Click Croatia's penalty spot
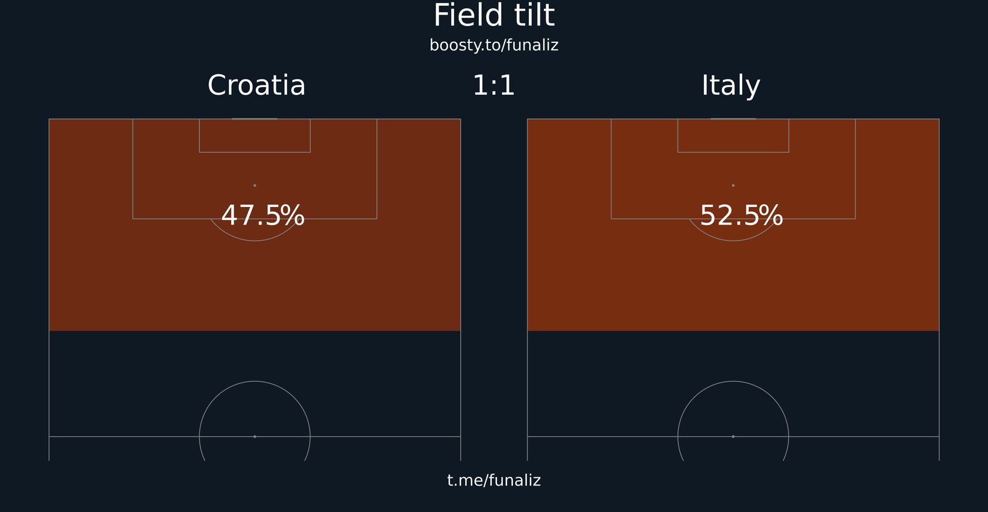This screenshot has width=988, height=512. pos(255,185)
